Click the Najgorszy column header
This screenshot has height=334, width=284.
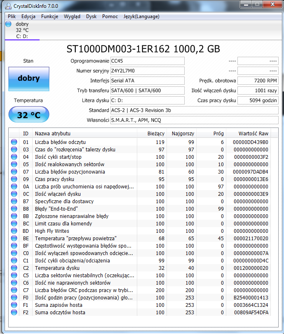click(181, 134)
